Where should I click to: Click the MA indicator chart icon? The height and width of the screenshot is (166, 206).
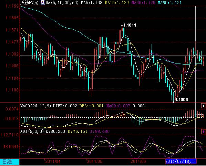pos(43,2)
